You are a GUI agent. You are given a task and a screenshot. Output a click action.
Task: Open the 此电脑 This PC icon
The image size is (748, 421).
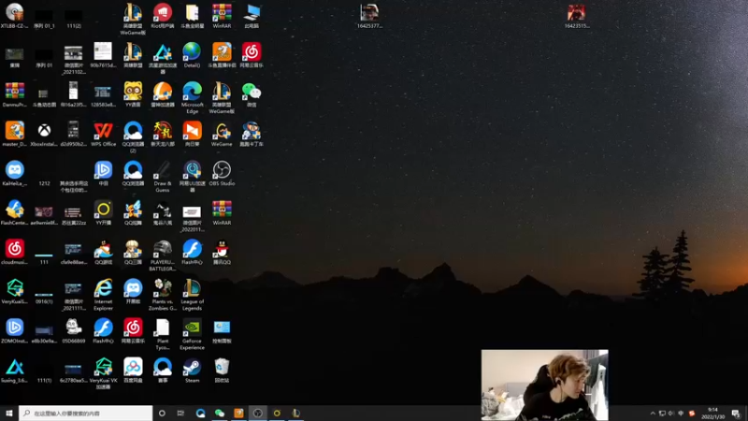252,15
